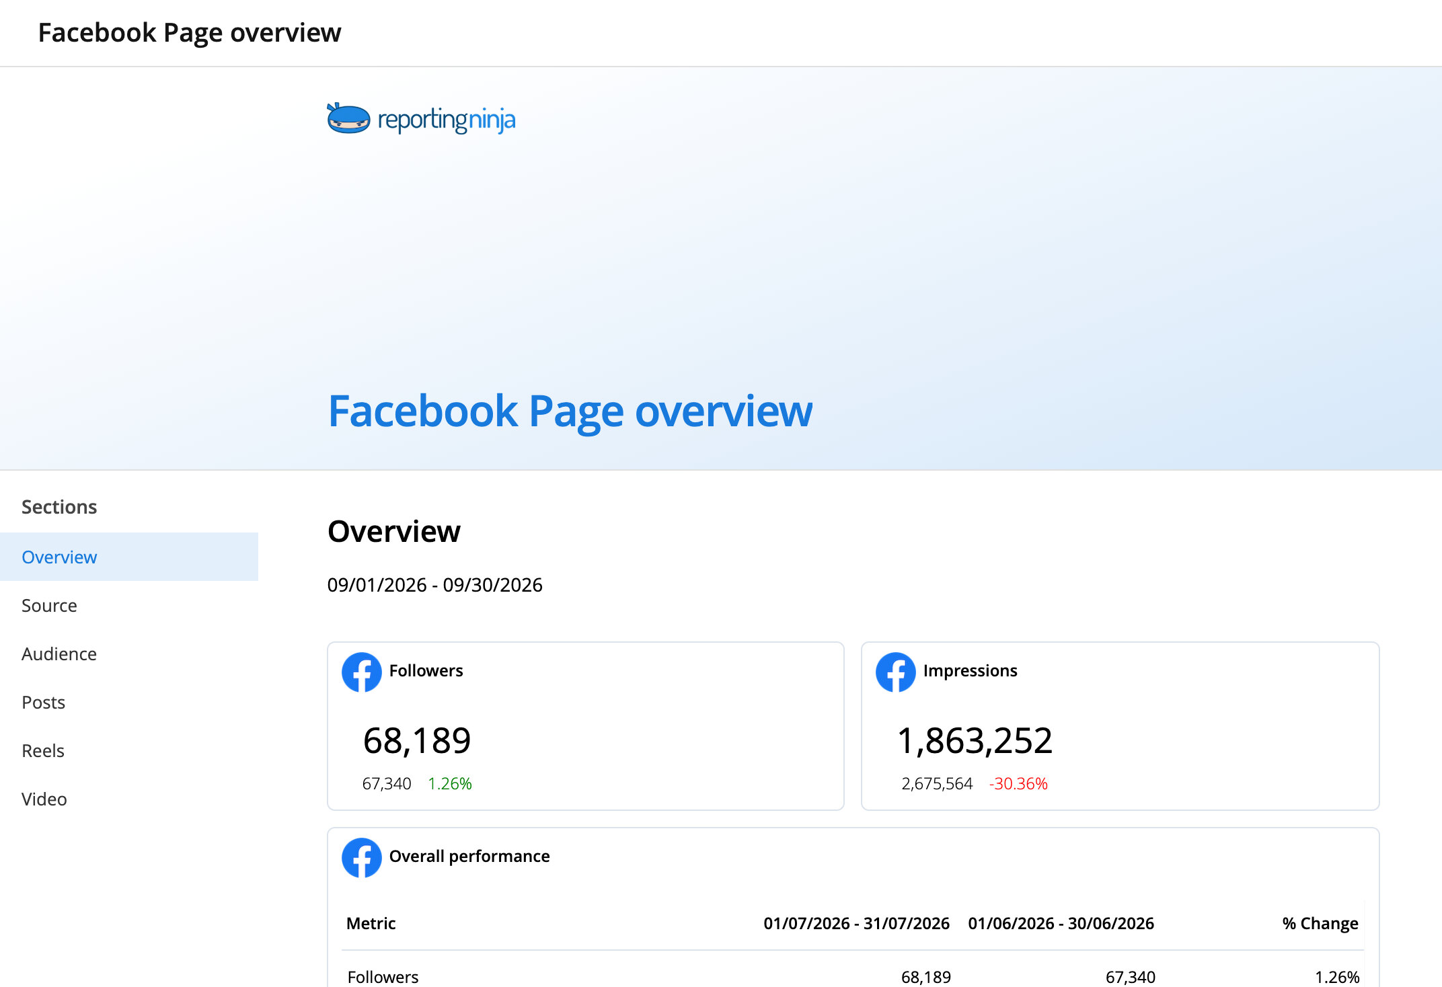Image resolution: width=1442 pixels, height=987 pixels.
Task: Click Facebook icon on Impressions card
Action: point(896,672)
